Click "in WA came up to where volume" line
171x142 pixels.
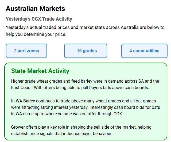[40, 114]
